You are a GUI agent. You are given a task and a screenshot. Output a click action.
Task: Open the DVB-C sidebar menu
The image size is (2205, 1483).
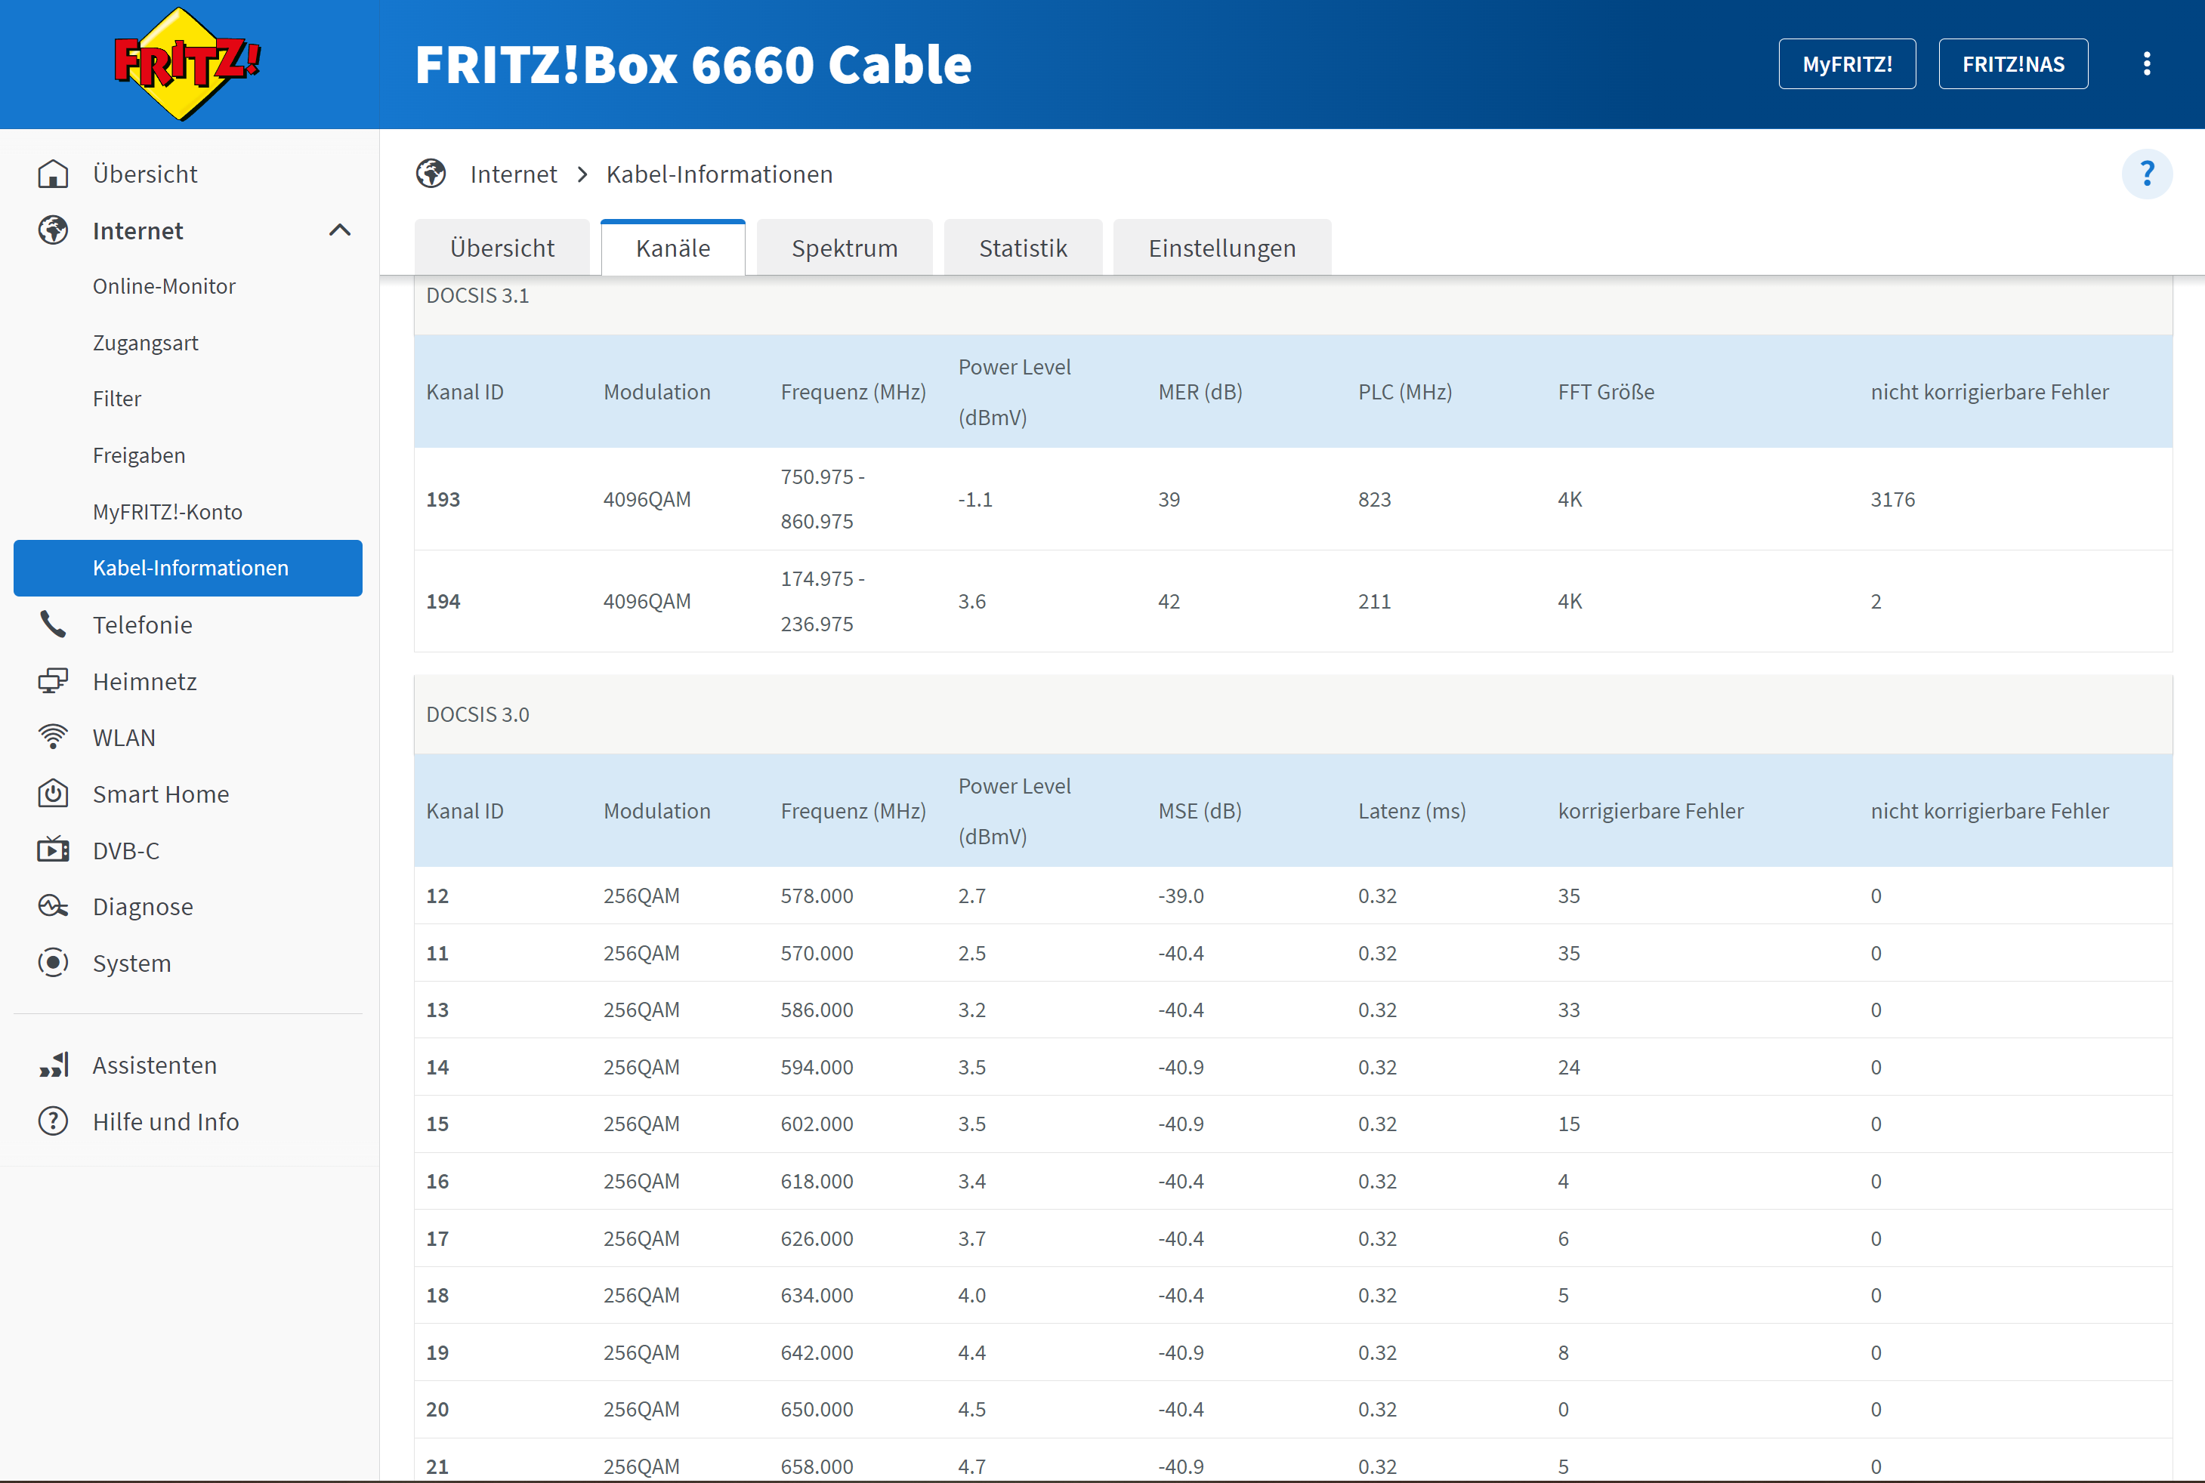pos(126,849)
